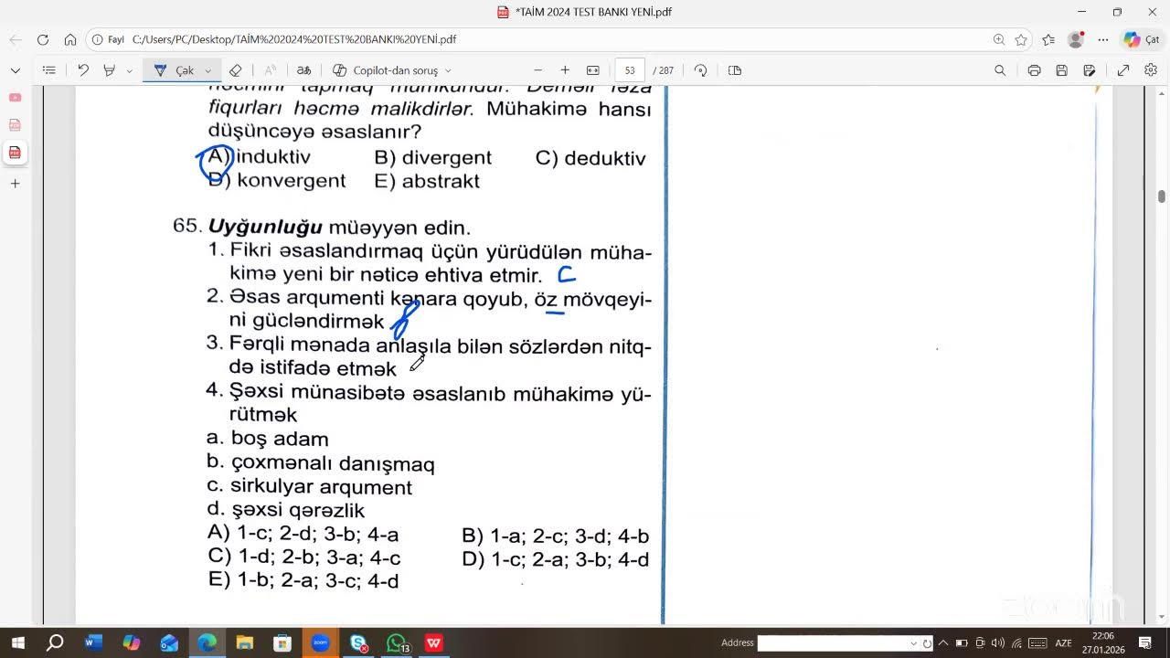
Task: Expand the highlight color dropdown arrow
Action: coord(129,70)
